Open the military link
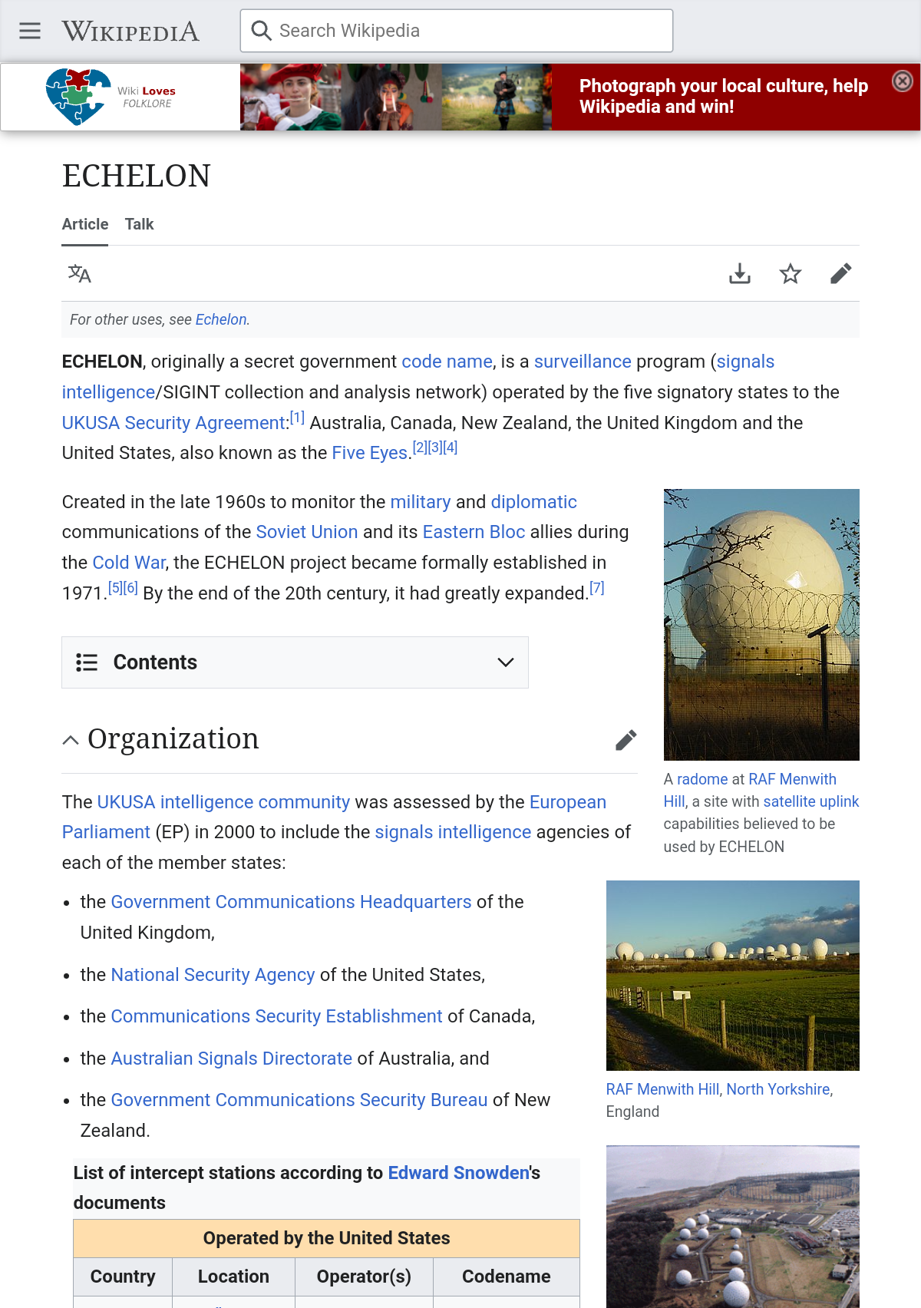The height and width of the screenshot is (1308, 921). click(x=421, y=502)
